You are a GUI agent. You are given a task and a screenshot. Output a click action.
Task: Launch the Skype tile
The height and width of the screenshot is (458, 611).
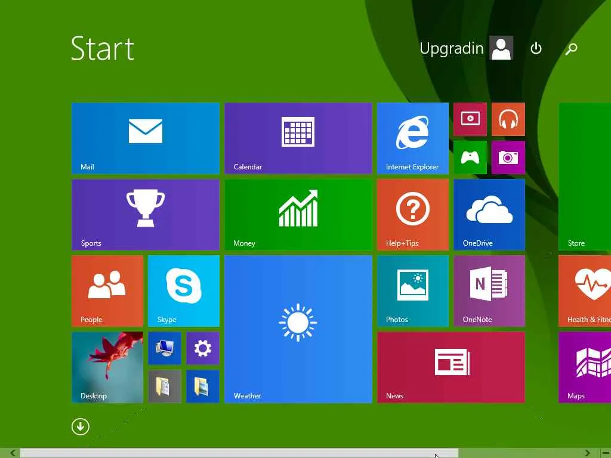pos(184,291)
